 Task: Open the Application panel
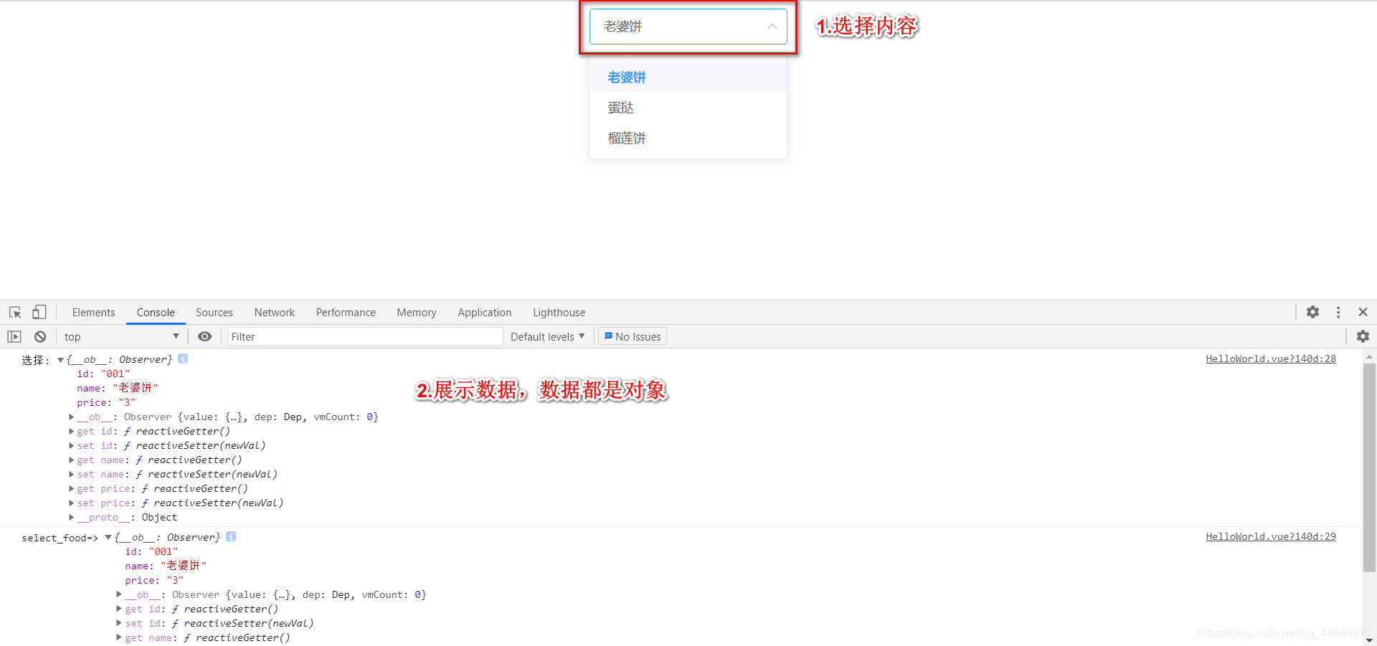tap(484, 312)
